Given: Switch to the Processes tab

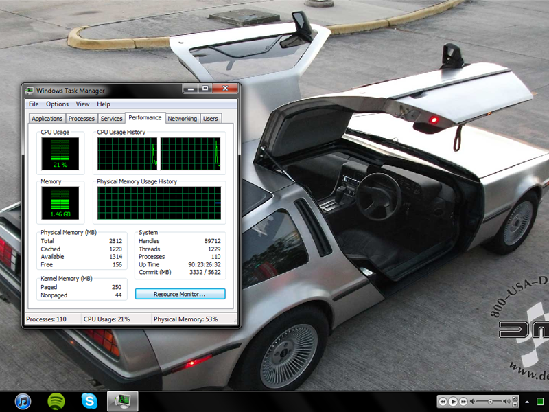Looking at the screenshot, I should pos(82,118).
